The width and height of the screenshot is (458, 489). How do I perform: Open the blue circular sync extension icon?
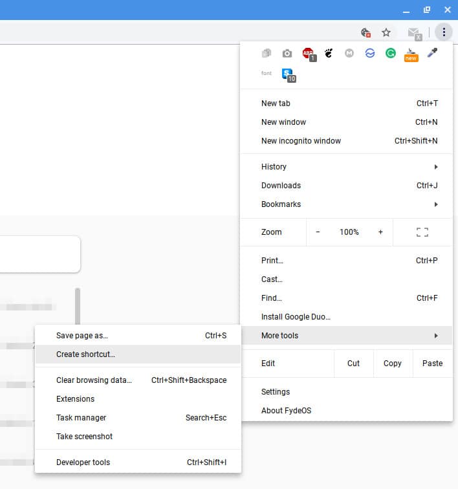[x=370, y=53]
